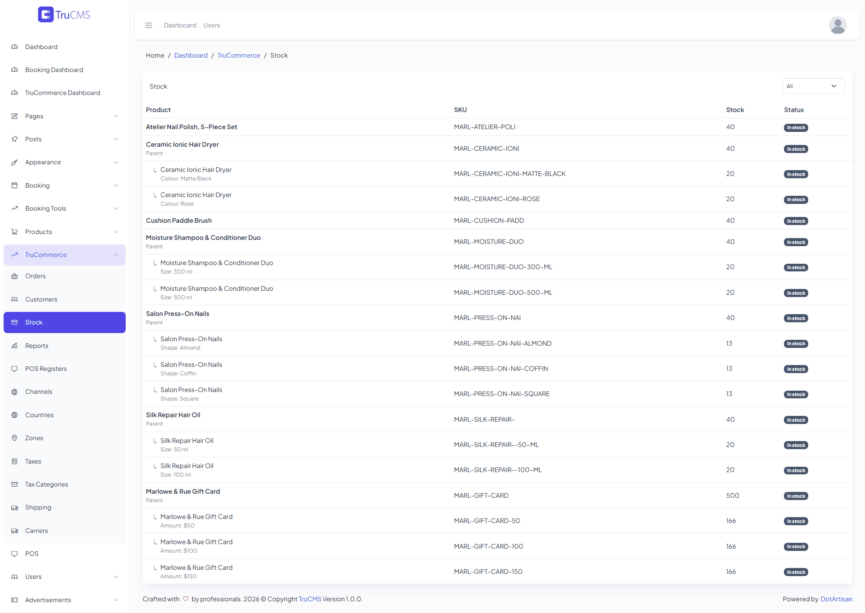Click the Tax Categories icon
865x613 pixels.
click(x=14, y=484)
